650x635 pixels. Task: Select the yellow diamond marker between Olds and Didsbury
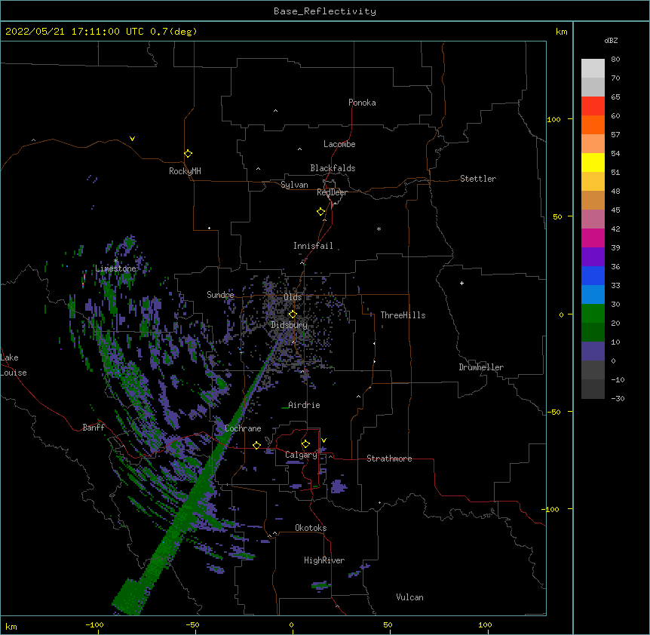293,314
